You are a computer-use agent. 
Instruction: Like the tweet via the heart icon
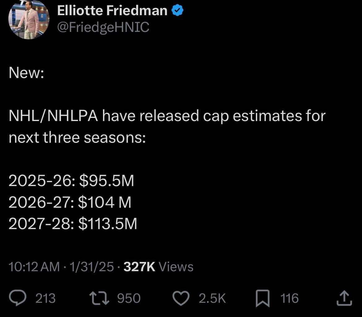click(x=181, y=298)
